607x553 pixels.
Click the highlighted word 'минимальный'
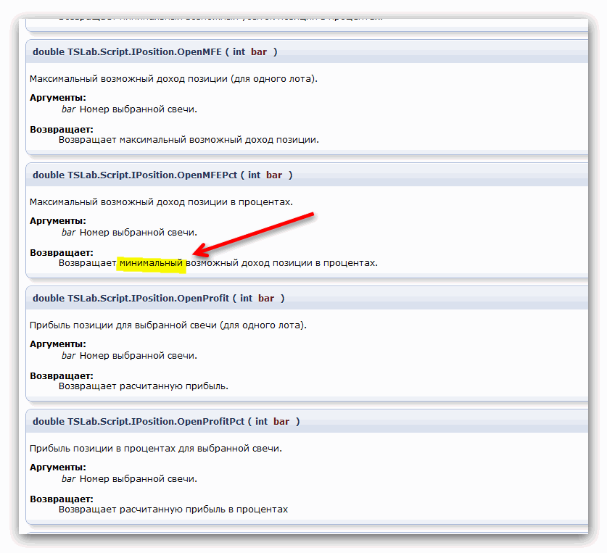pos(151,263)
